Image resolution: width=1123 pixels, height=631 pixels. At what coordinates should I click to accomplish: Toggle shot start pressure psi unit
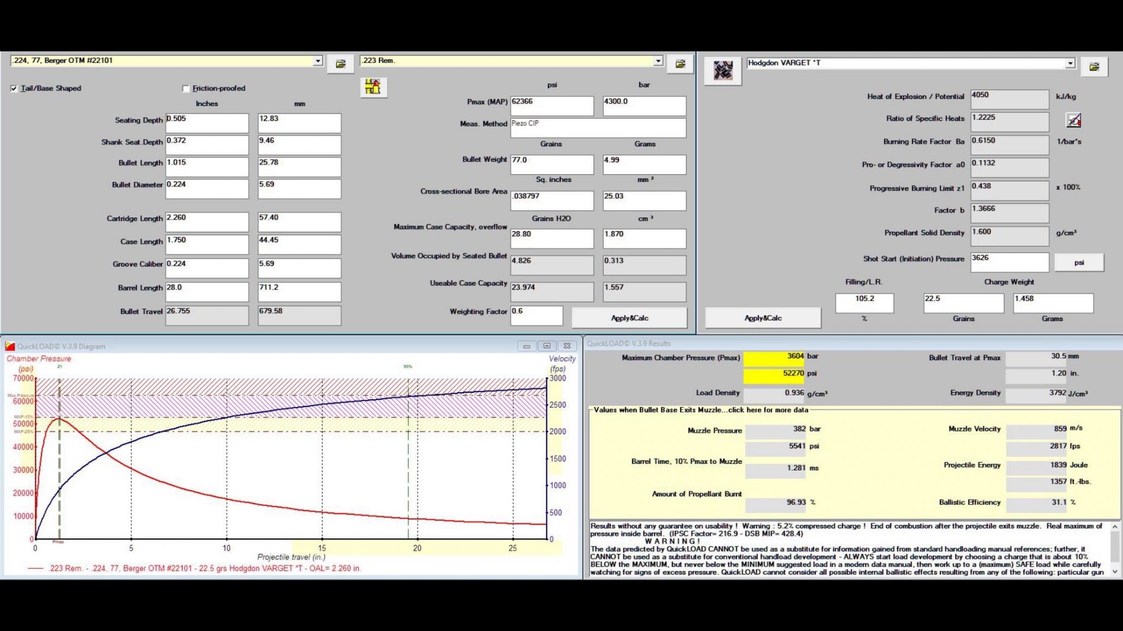click(1079, 262)
